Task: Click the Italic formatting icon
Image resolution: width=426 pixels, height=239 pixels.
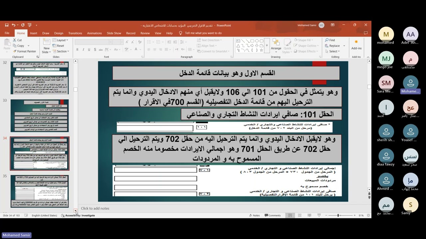Action: (x=83, y=50)
